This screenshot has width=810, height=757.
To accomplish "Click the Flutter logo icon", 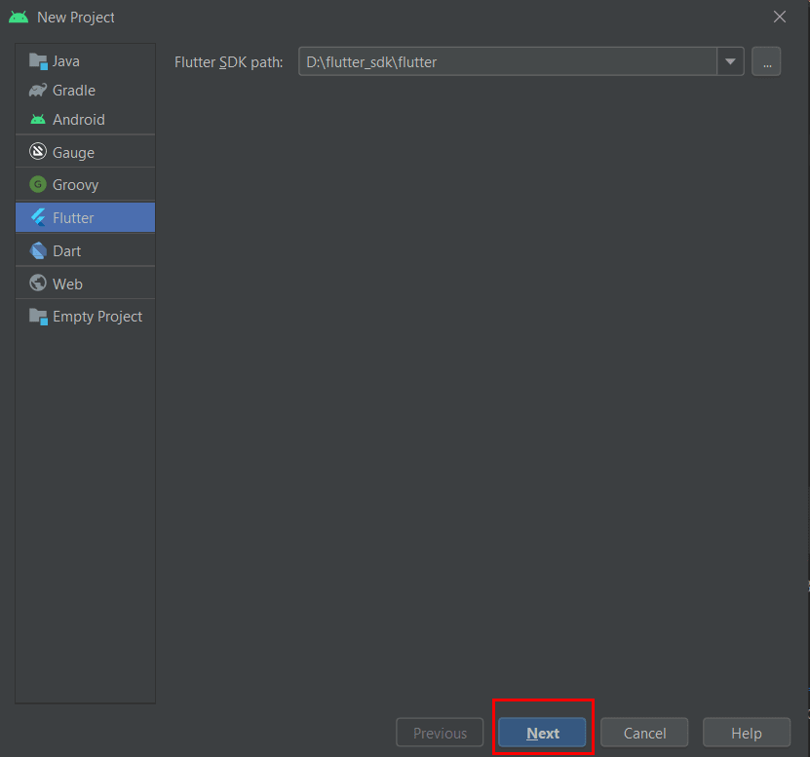I will point(38,217).
